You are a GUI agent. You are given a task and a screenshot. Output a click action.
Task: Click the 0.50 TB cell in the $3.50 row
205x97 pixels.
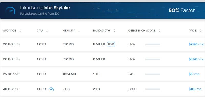tap(99, 59)
